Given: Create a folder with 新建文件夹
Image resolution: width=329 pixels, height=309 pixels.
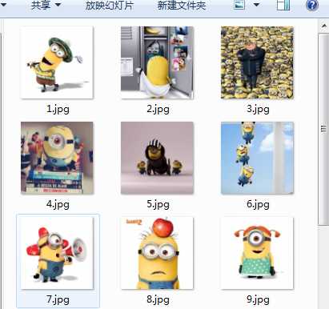Looking at the screenshot, I should [x=182, y=6].
